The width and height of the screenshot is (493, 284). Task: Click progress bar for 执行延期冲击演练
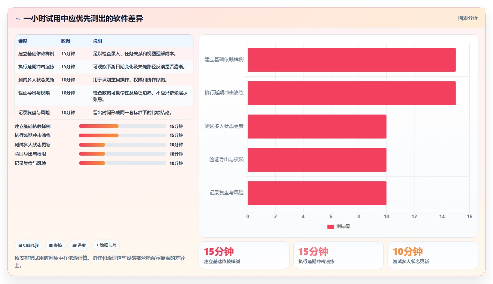[123, 135]
